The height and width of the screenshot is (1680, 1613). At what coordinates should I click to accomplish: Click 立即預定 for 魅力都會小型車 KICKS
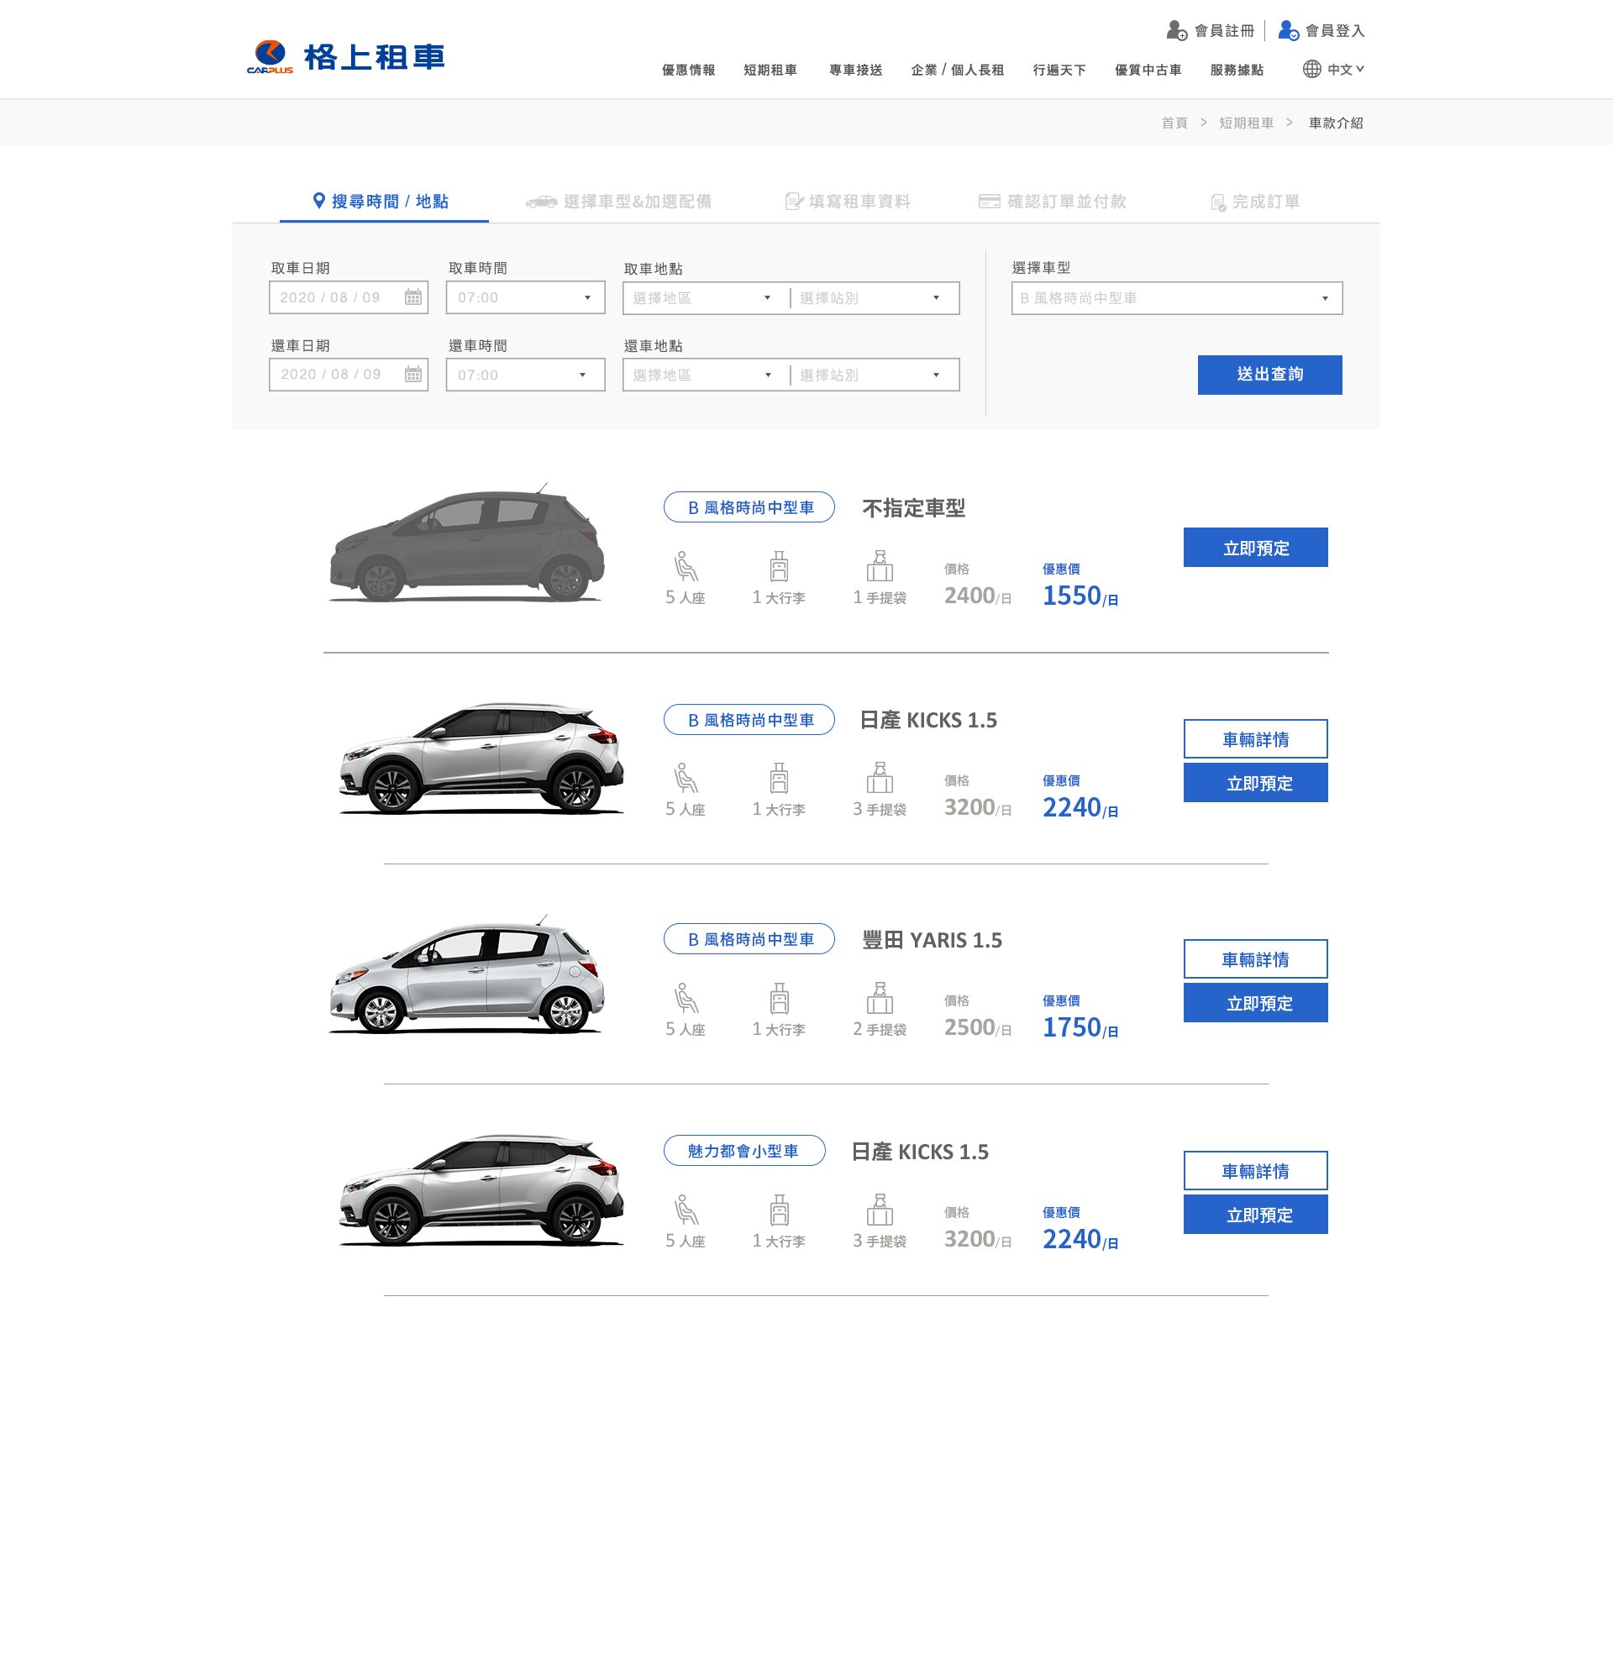1256,1215
